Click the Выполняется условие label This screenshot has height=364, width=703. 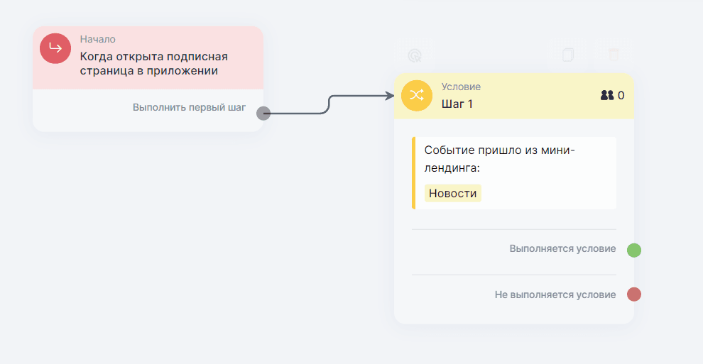pos(562,249)
